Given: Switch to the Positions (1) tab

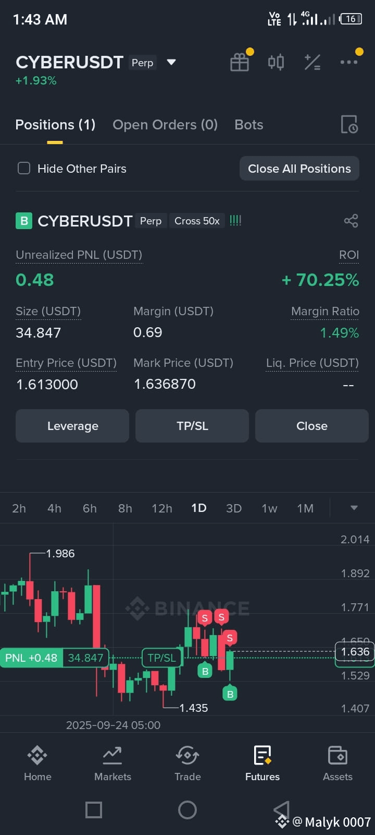Looking at the screenshot, I should [x=55, y=125].
